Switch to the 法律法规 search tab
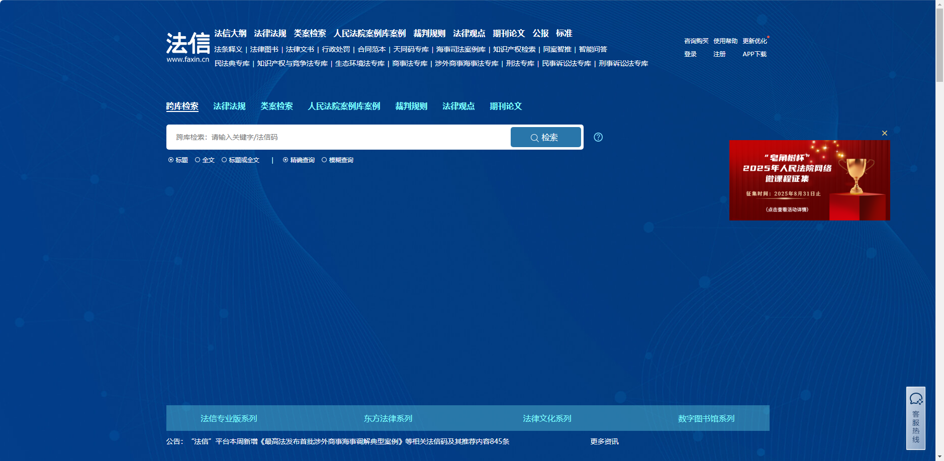The width and height of the screenshot is (944, 461). coord(229,106)
